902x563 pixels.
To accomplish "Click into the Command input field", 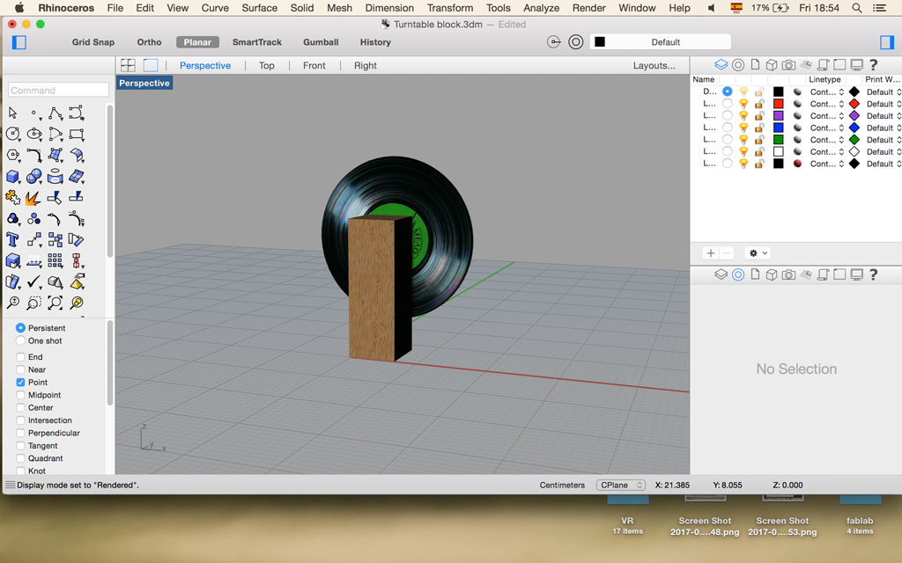I will (x=58, y=90).
